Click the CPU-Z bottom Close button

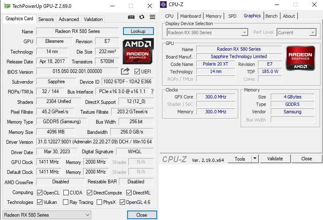(x=307, y=159)
